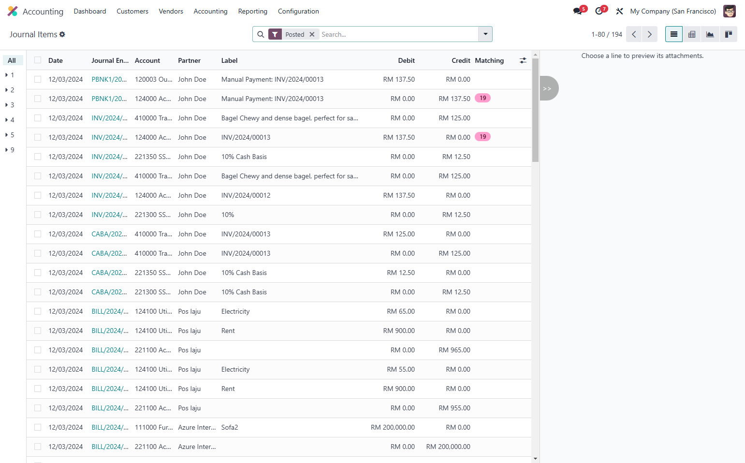Sort by the Debit column header

click(407, 60)
